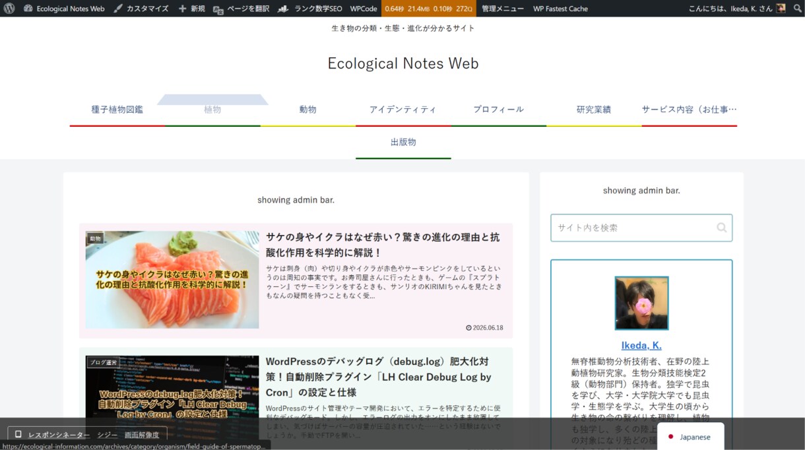Click the device icon beside レスポンシネーター
Screen dimensions: 805x450
point(18,434)
